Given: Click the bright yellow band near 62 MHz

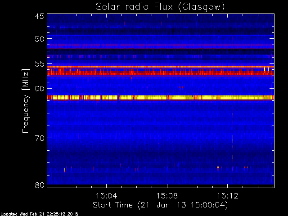Looking at the screenshot, I should (161, 98).
